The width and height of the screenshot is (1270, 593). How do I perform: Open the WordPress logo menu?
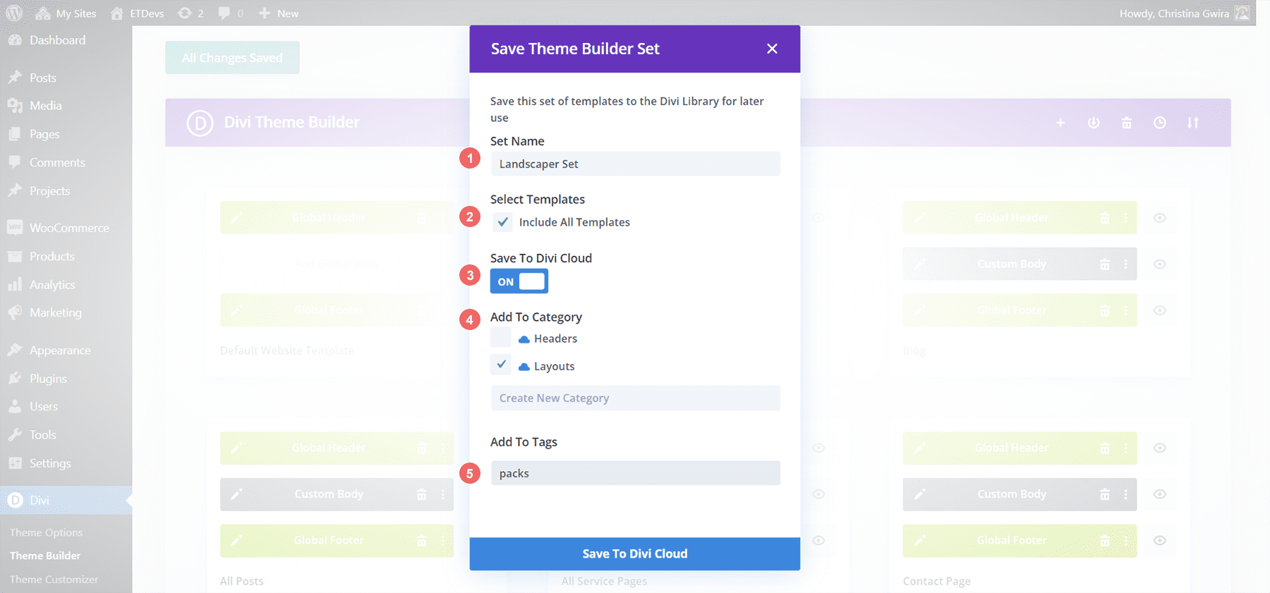coord(14,13)
